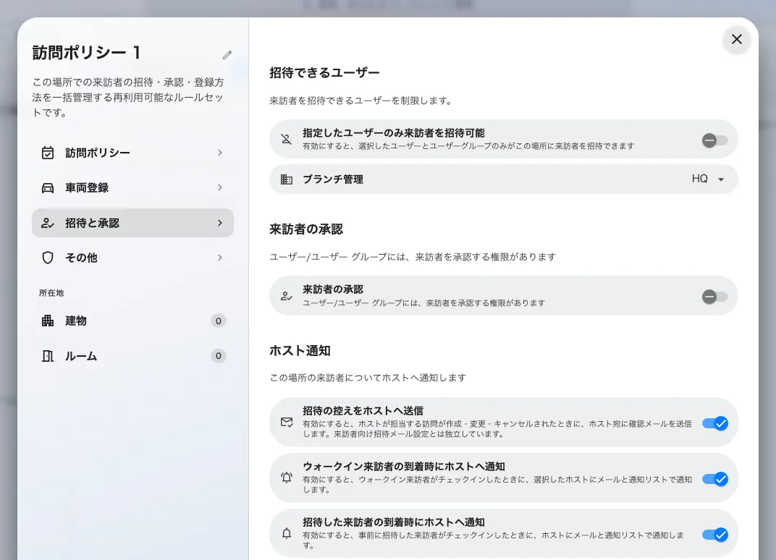The width and height of the screenshot is (776, 560).
Task: Open the 車両登録 menu section
Action: click(x=132, y=187)
